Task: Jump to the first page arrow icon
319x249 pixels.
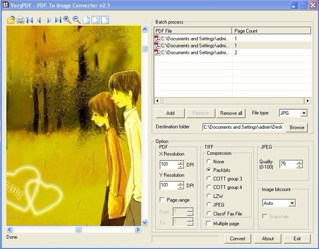Action: point(30,20)
